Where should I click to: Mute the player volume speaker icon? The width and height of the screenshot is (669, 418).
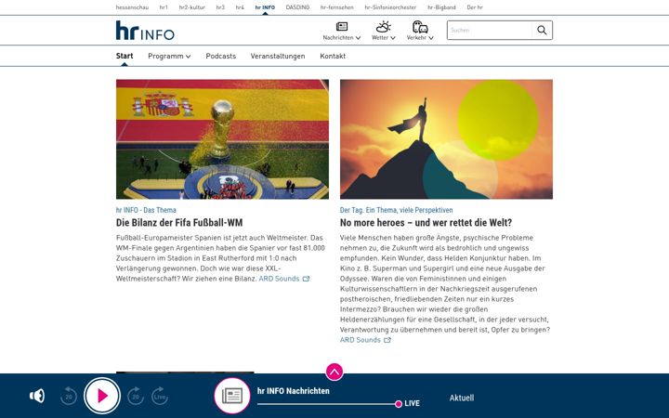(x=36, y=396)
